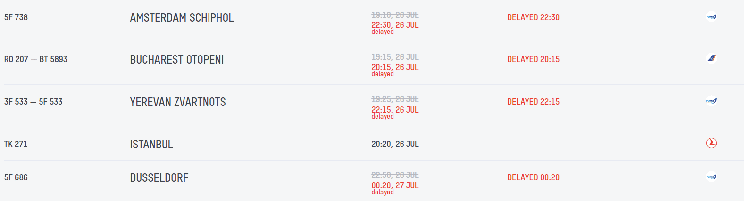Select flight number 3F 533 — 5F 533
Image resolution: width=744 pixels, height=201 pixels.
click(33, 102)
